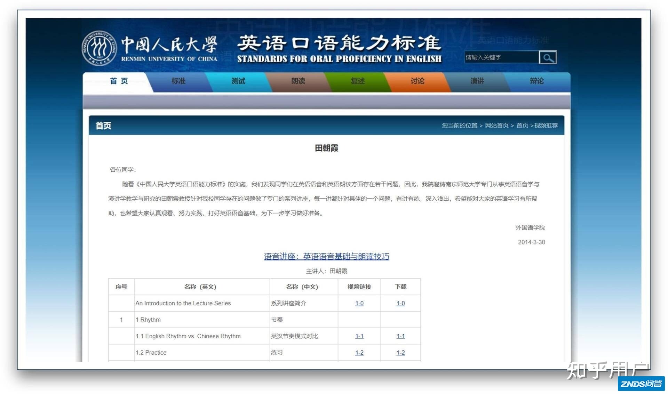The height and width of the screenshot is (394, 668).
Task: Click the ZNDS问答 badge
Action: 641,384
